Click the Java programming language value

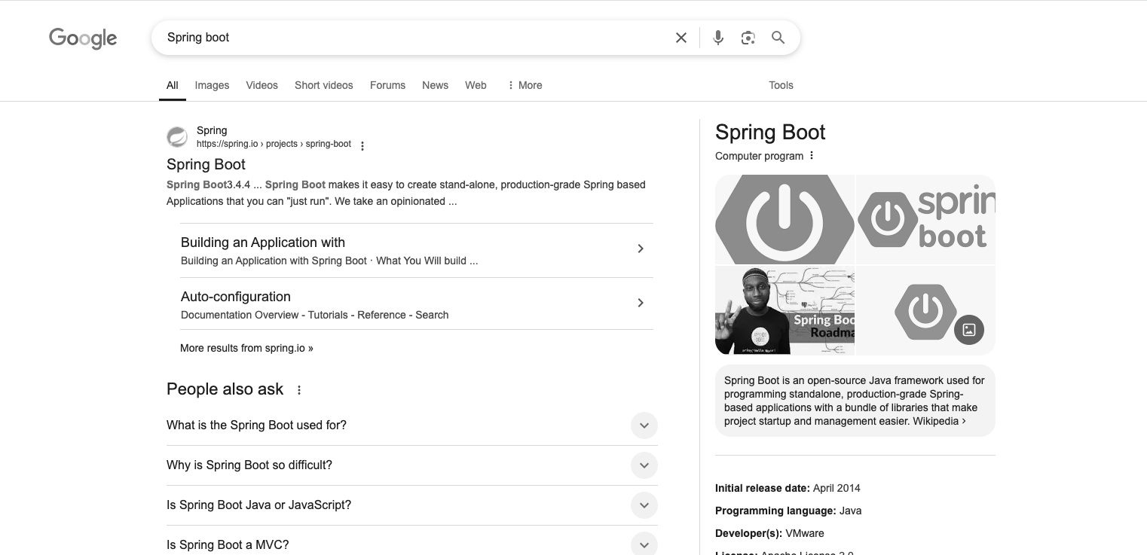850,511
